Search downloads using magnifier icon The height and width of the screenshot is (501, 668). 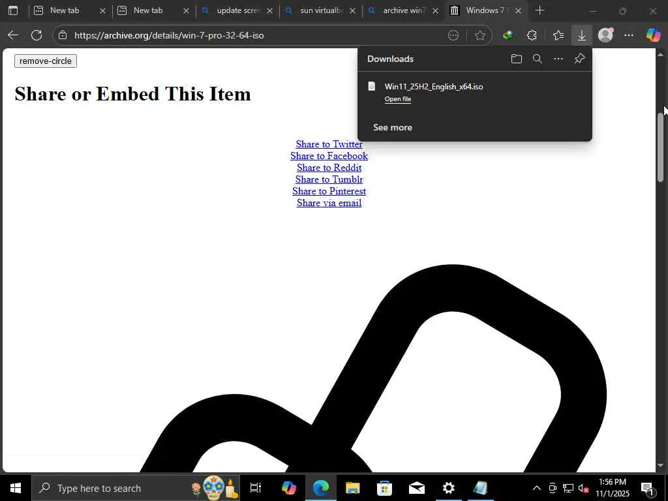[x=538, y=59]
